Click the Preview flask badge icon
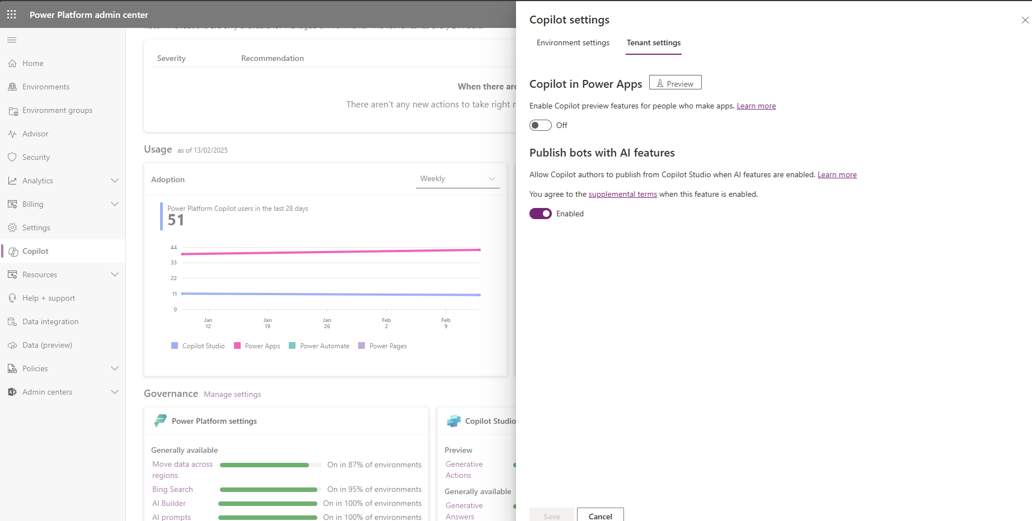 (660, 83)
